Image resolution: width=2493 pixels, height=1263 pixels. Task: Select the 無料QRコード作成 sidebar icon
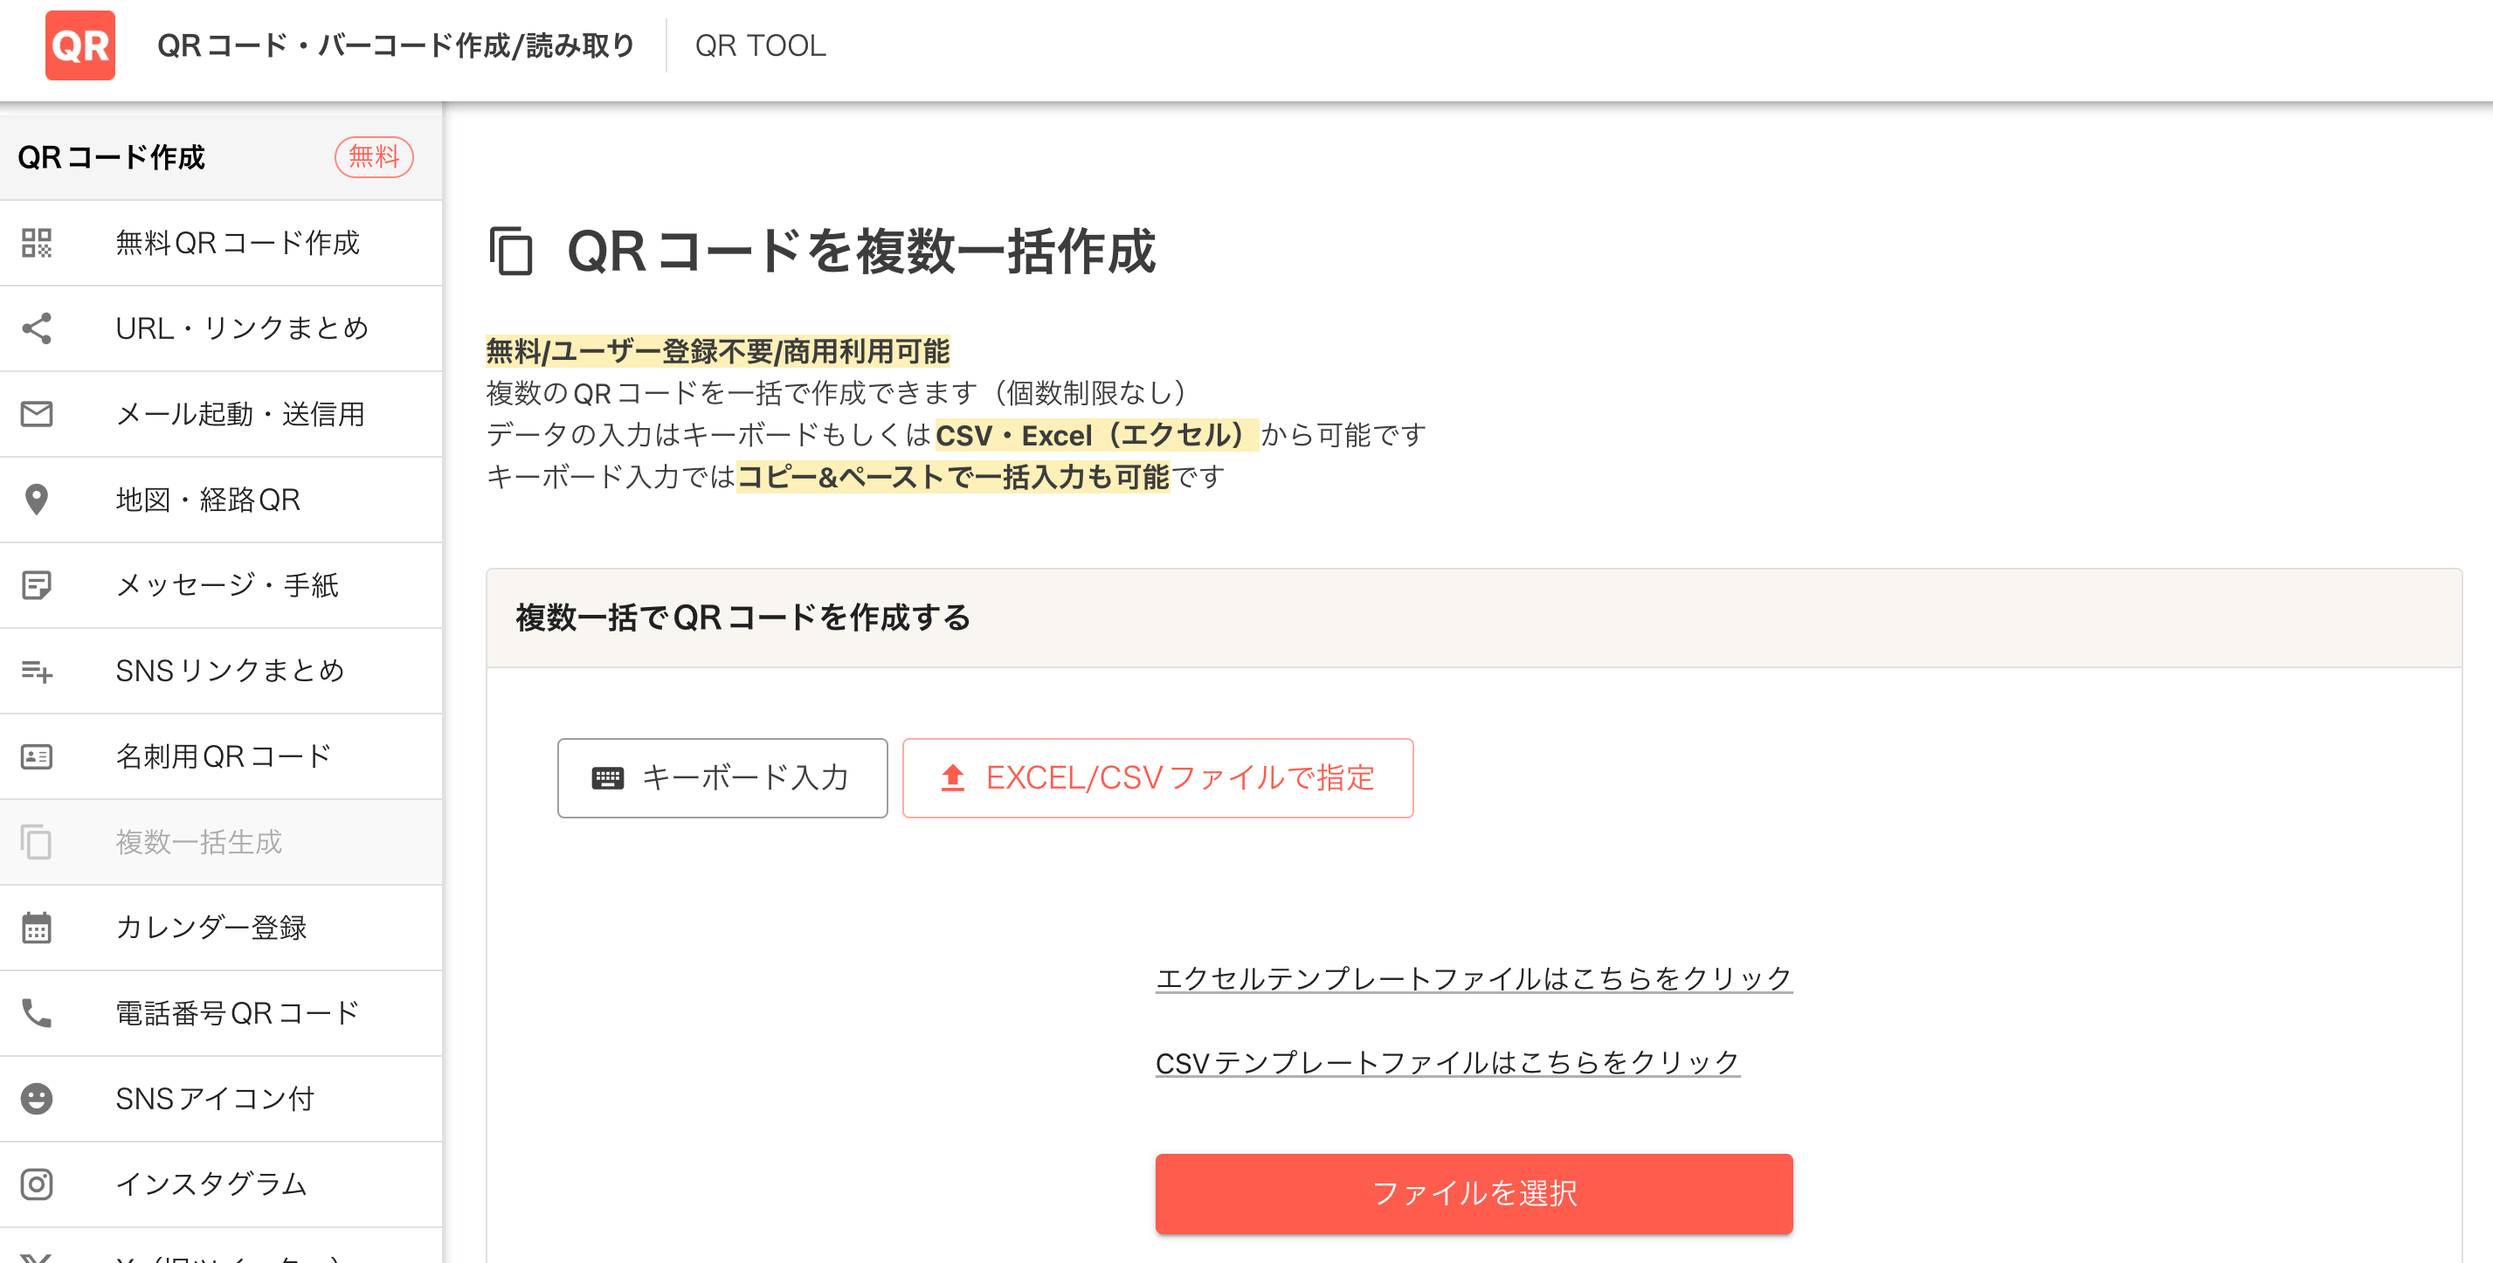(37, 244)
